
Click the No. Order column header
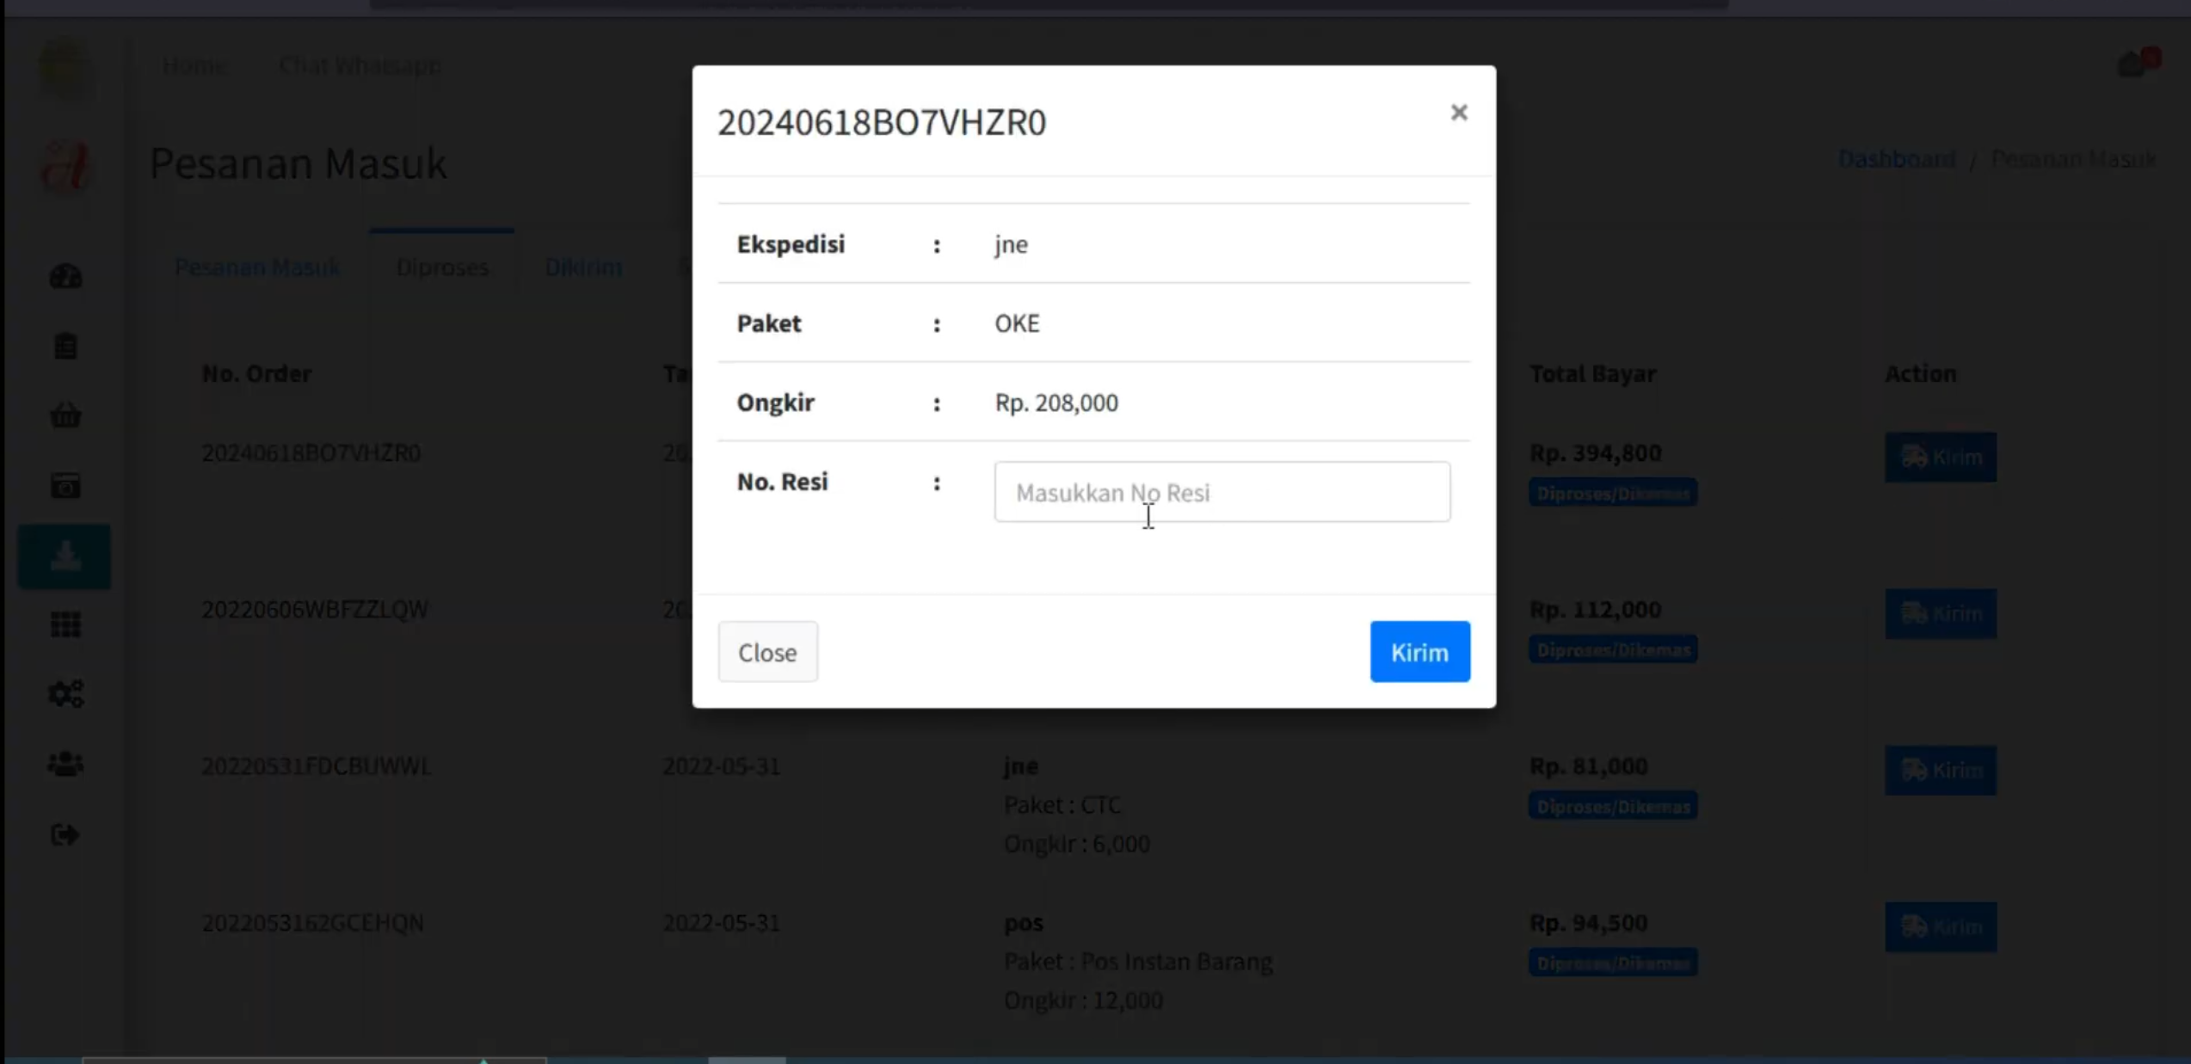(x=256, y=373)
